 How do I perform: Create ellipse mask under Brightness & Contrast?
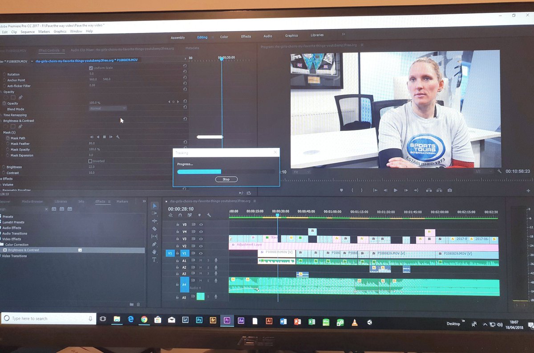6,127
